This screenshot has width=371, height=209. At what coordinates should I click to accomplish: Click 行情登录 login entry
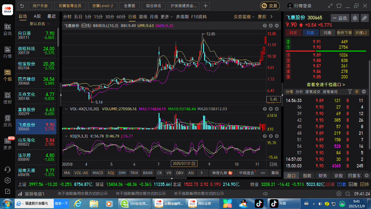point(300,6)
